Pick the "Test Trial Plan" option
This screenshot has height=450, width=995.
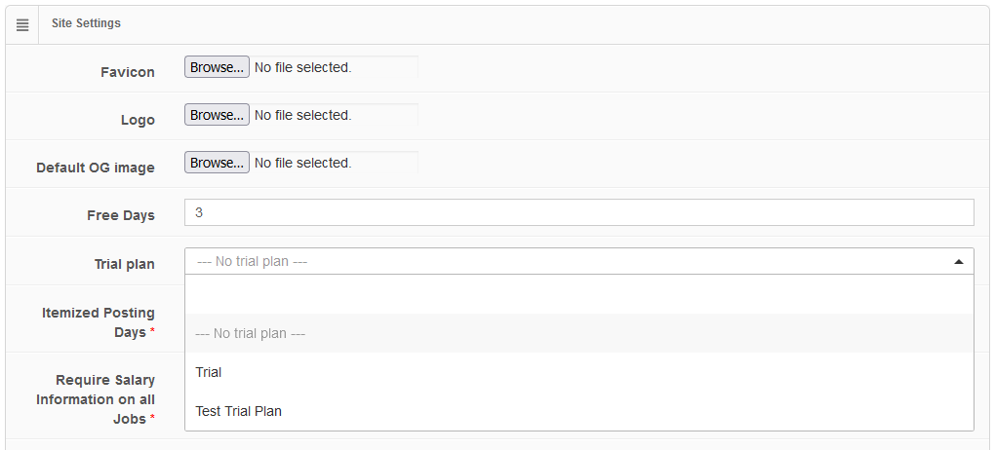pos(238,411)
